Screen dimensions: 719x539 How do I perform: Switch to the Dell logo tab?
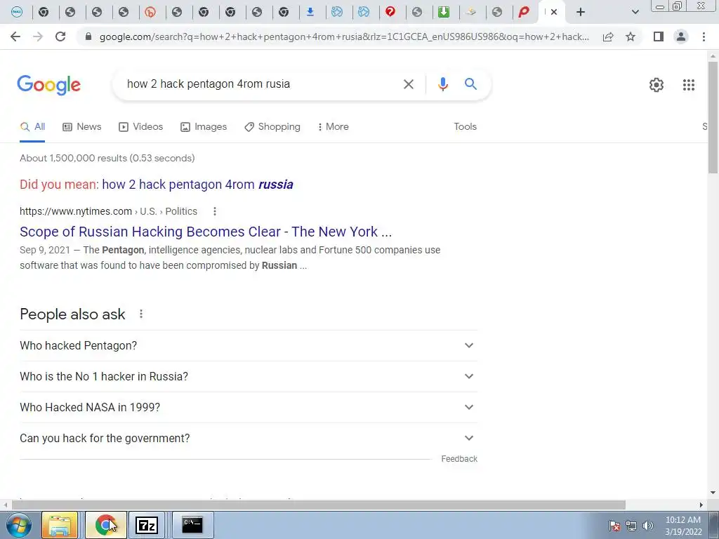[17, 12]
